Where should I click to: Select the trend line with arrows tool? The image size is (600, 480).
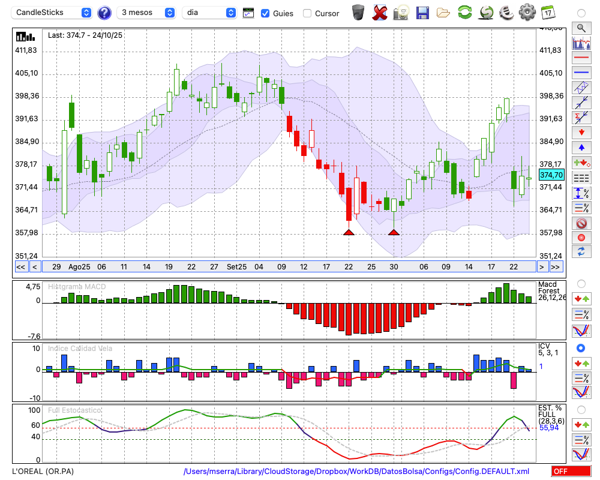pyautogui.click(x=581, y=103)
